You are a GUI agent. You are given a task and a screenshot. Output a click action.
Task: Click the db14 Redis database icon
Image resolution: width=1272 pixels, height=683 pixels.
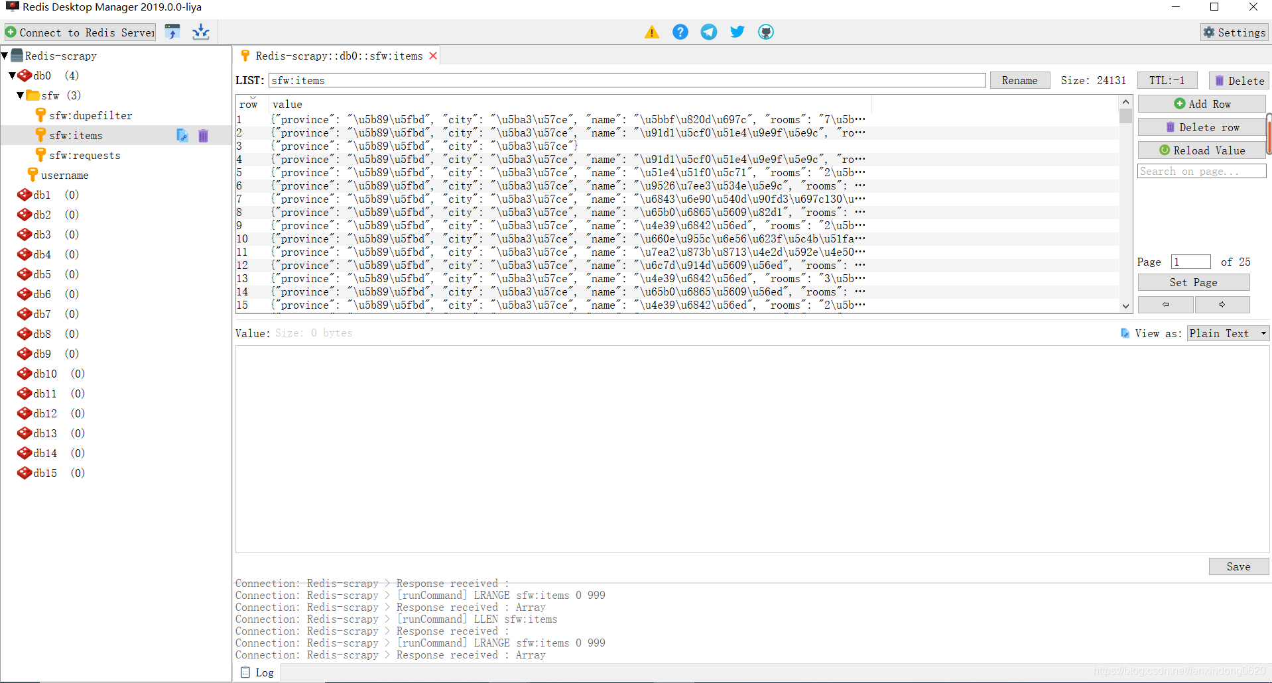coord(25,453)
